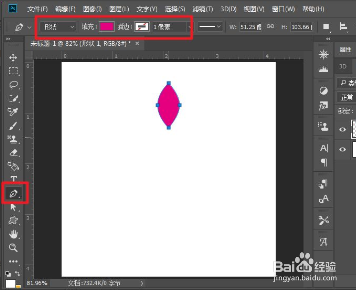Select the Clone Stamp tool

13,139
